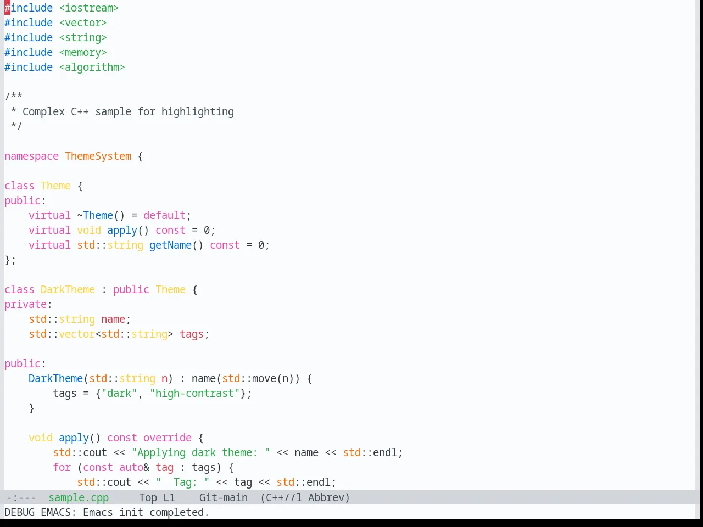Screen dimensions: 703x527
Task: Click on the "high-contrast" string literal
Action: coord(194,393)
